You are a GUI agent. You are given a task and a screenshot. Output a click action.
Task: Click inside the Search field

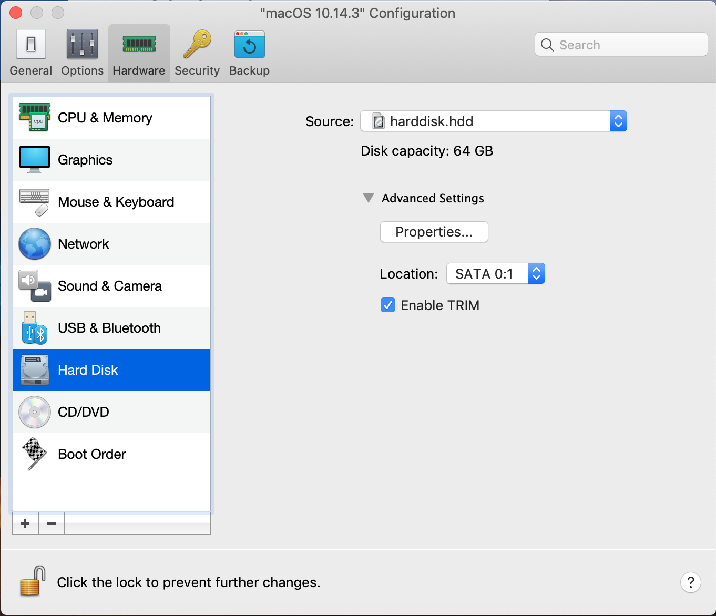tap(621, 45)
